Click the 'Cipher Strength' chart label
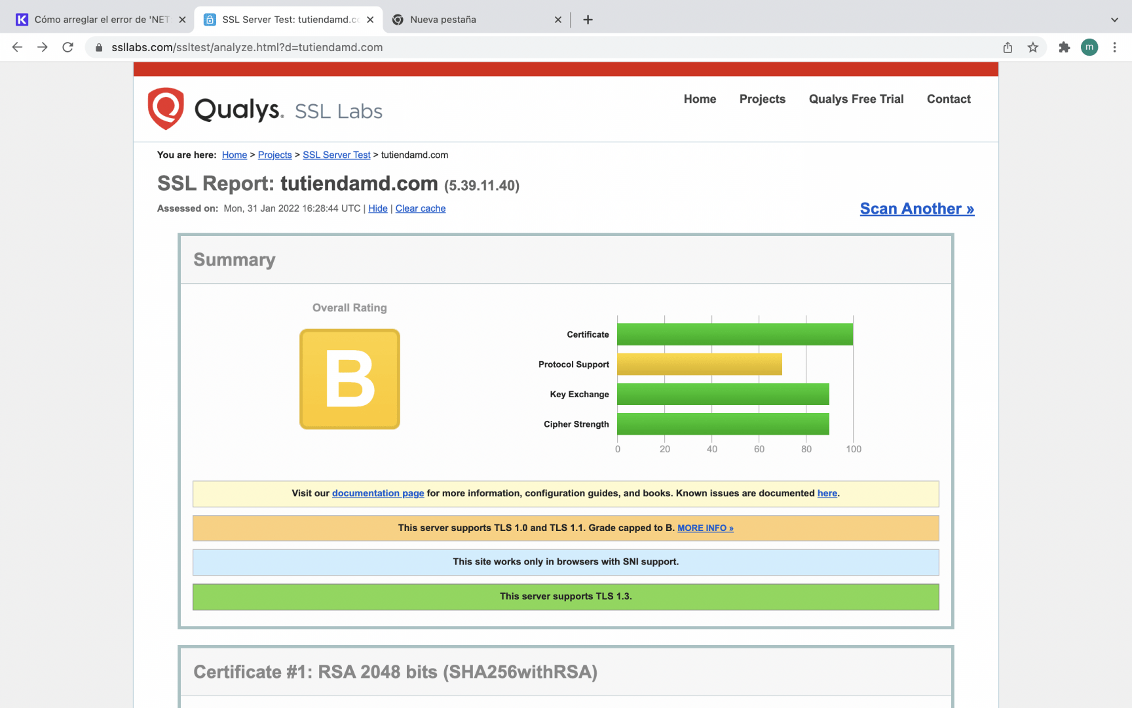1132x708 pixels. [x=576, y=424]
